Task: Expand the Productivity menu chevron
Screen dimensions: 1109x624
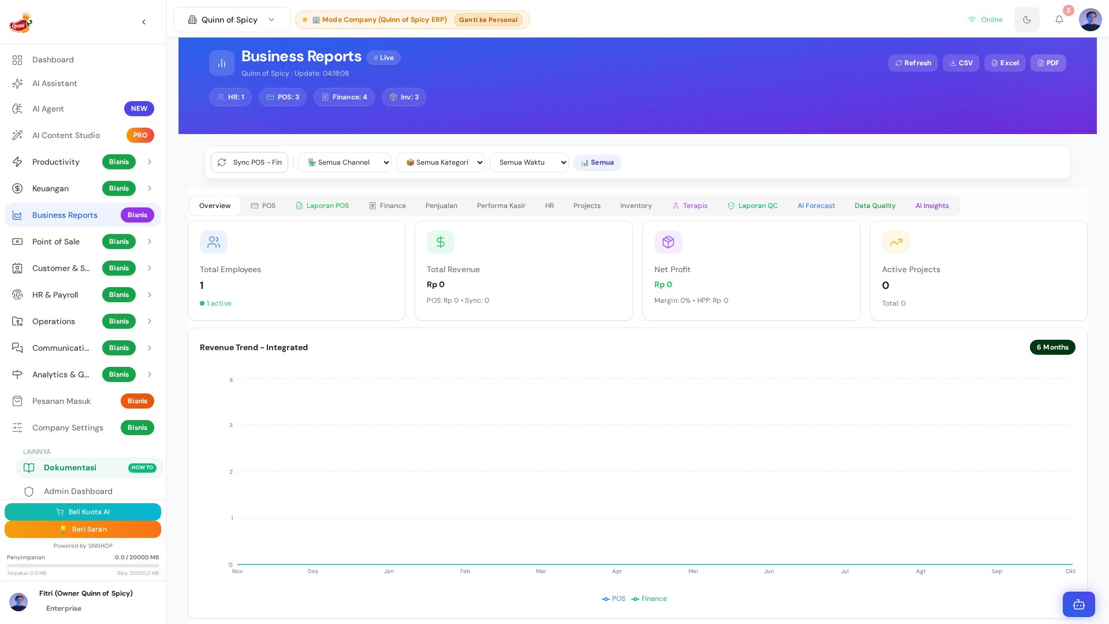Action: click(x=150, y=162)
